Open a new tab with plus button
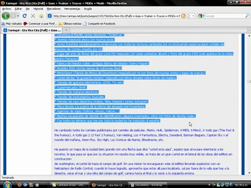This screenshot has width=251, height=188. pos(66,30)
